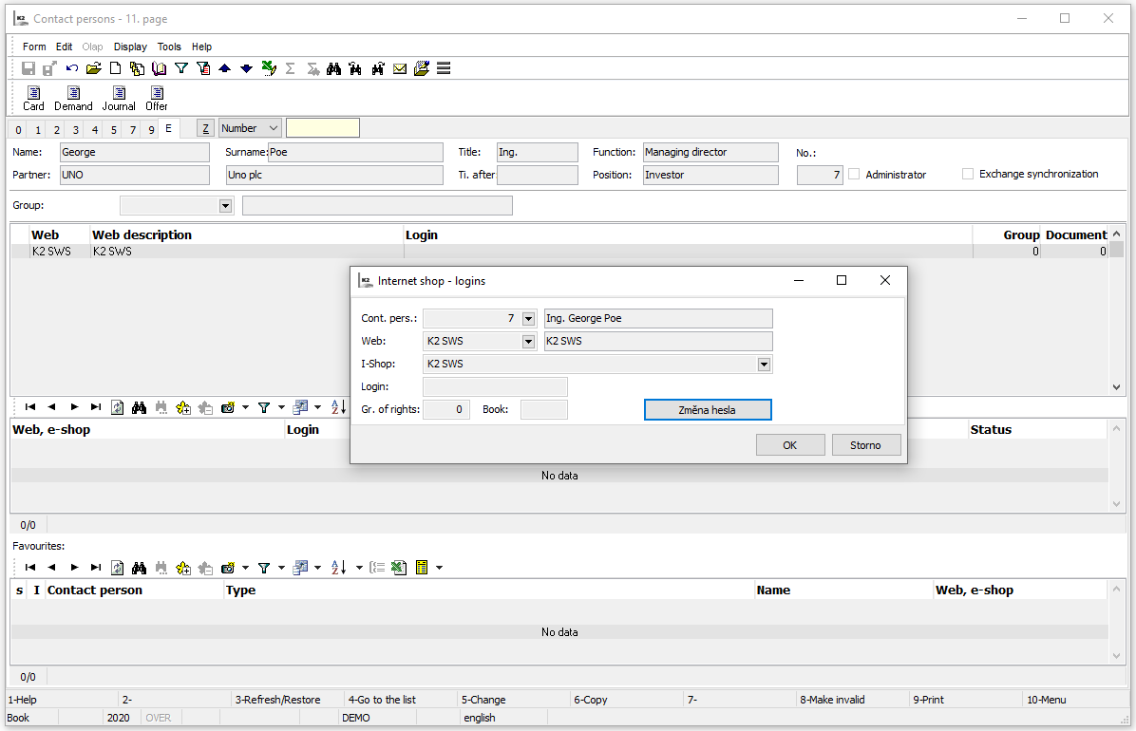Toggle the Z button beside Number

pyautogui.click(x=205, y=128)
